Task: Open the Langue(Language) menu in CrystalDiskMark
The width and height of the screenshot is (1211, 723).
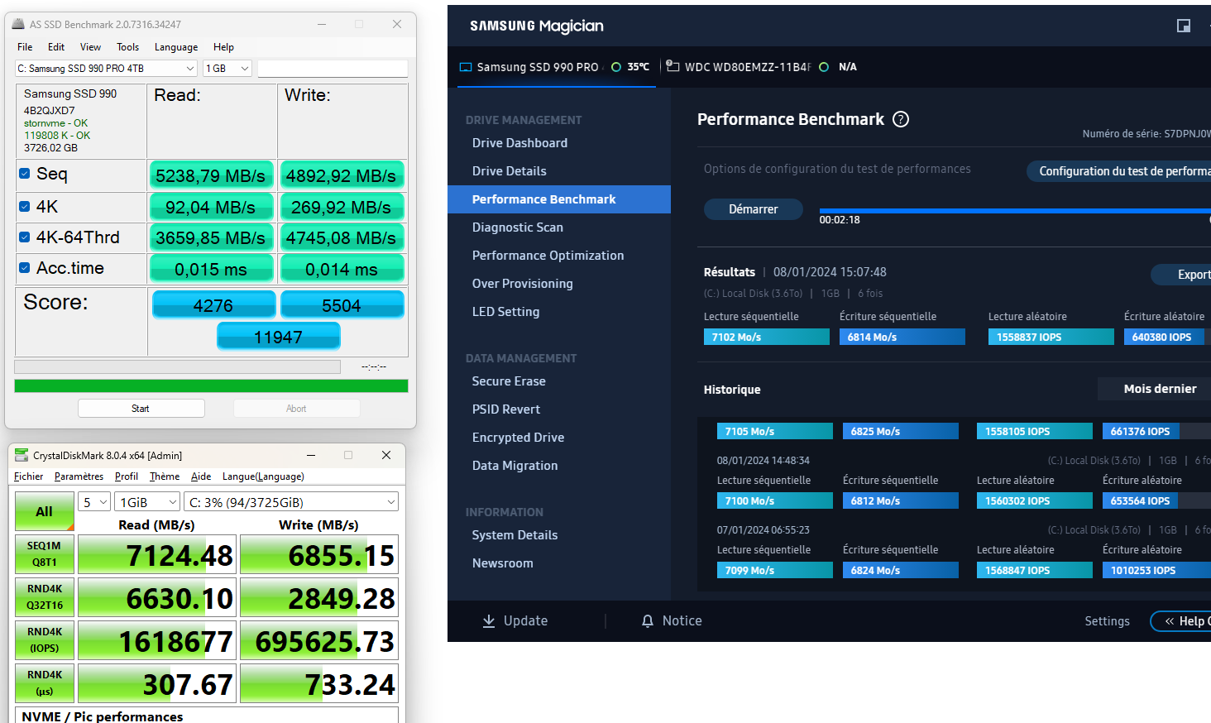Action: (x=263, y=476)
